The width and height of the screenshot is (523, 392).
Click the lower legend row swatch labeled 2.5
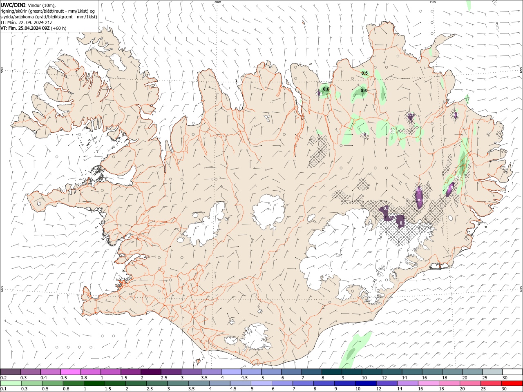tap(156, 383)
